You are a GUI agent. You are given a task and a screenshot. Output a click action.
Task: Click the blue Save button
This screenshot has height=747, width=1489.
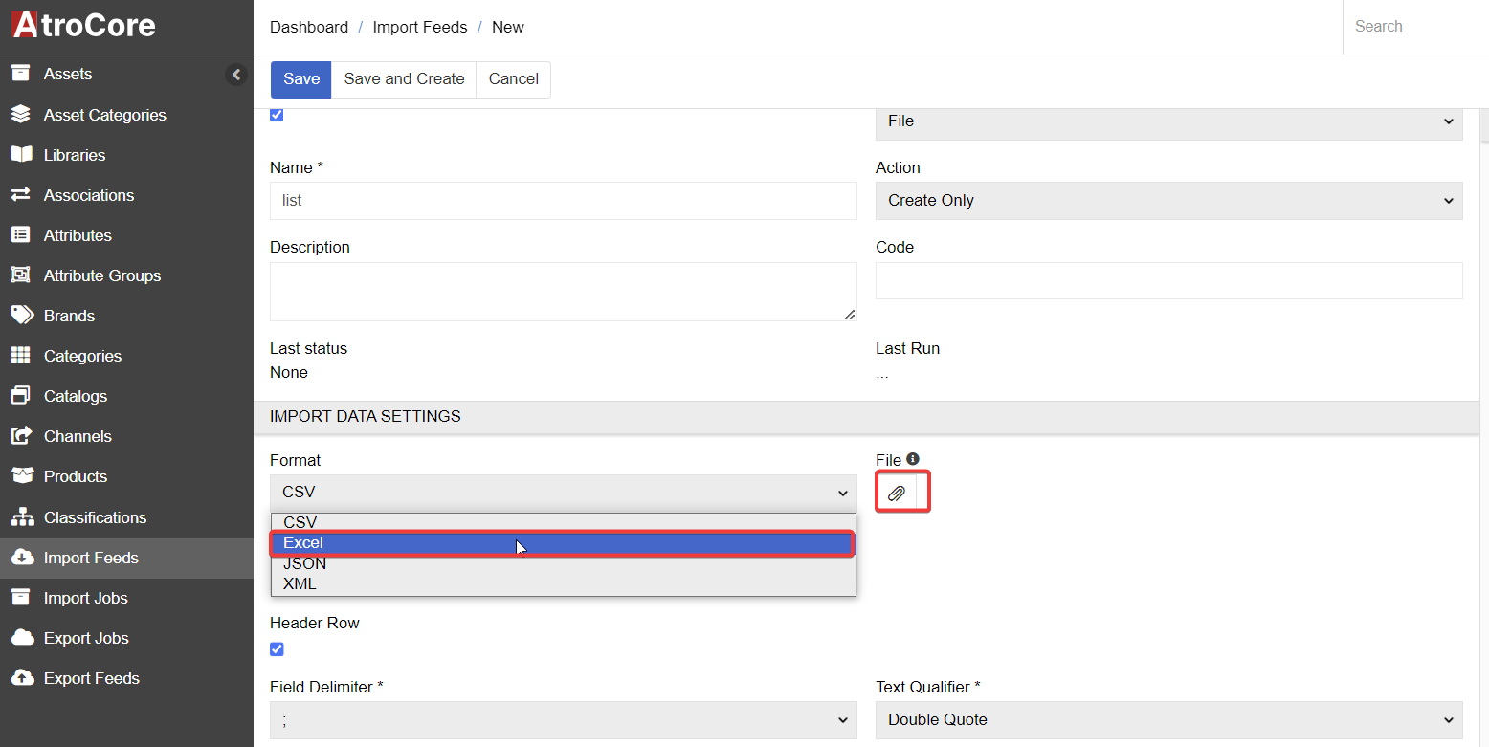coord(300,79)
